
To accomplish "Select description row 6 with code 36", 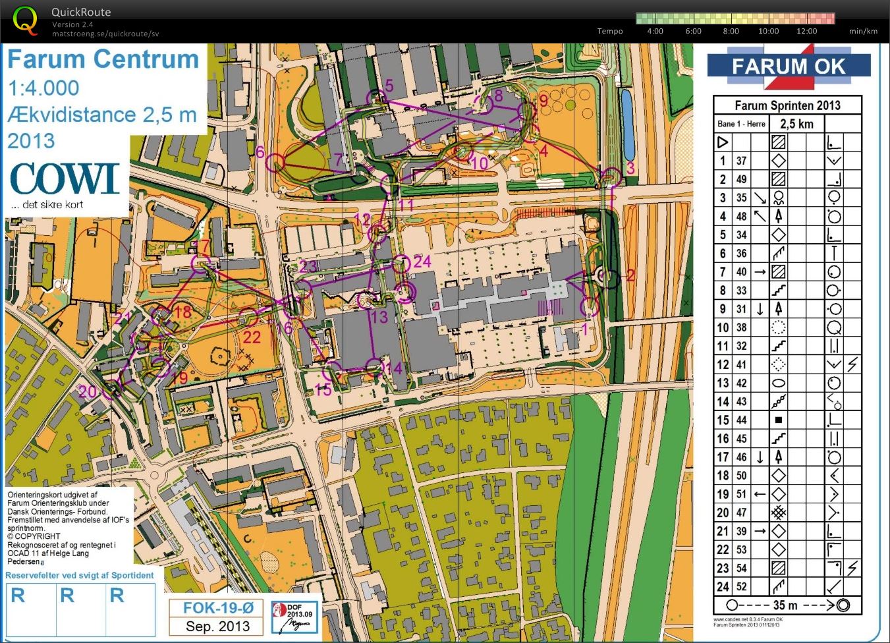I will click(787, 253).
